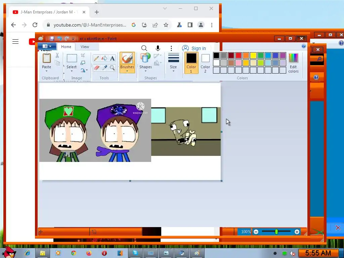Go back in Chrome
Viewport: 344px width, 258px height.
13,25
